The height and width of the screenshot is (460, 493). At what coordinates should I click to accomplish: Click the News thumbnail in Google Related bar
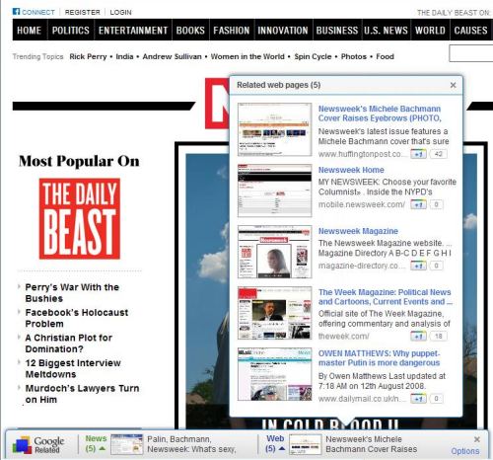click(127, 444)
